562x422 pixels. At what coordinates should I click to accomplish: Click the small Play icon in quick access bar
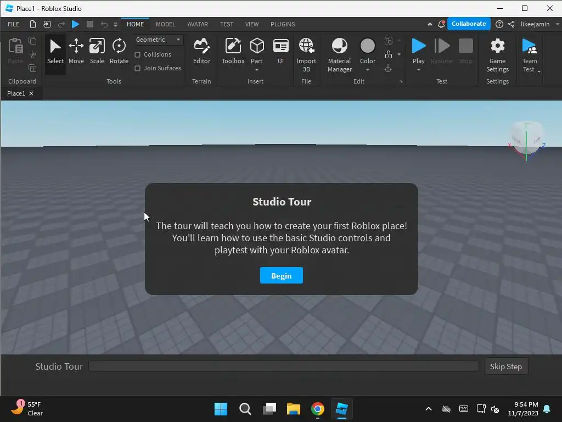coord(75,24)
